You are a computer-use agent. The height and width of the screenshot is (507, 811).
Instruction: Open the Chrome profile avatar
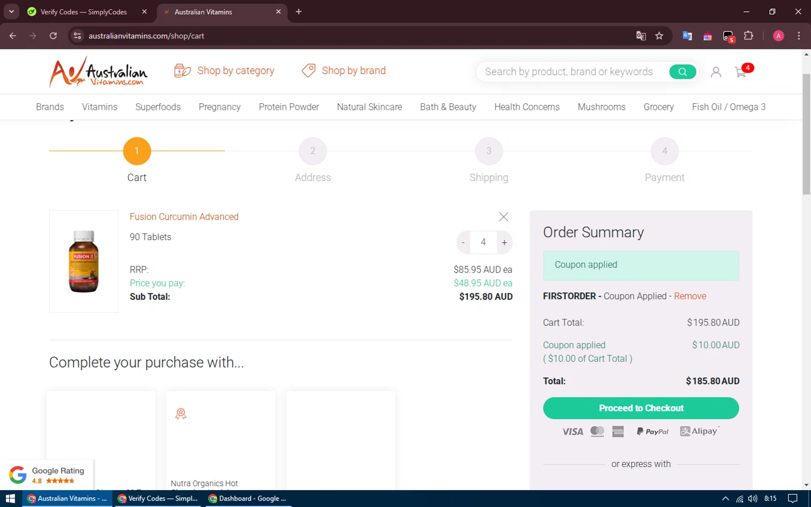point(779,36)
